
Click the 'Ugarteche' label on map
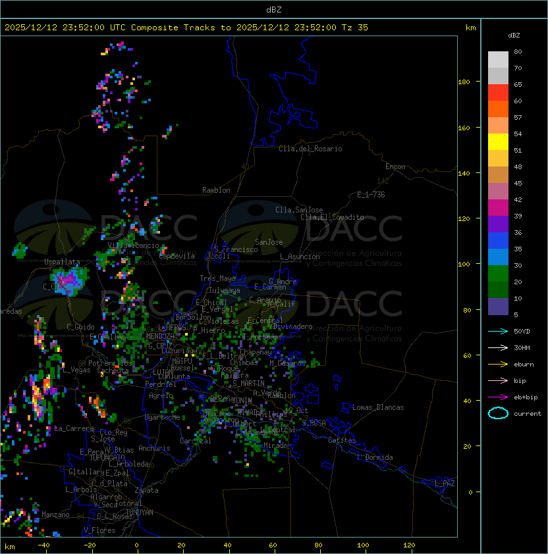tap(163, 417)
